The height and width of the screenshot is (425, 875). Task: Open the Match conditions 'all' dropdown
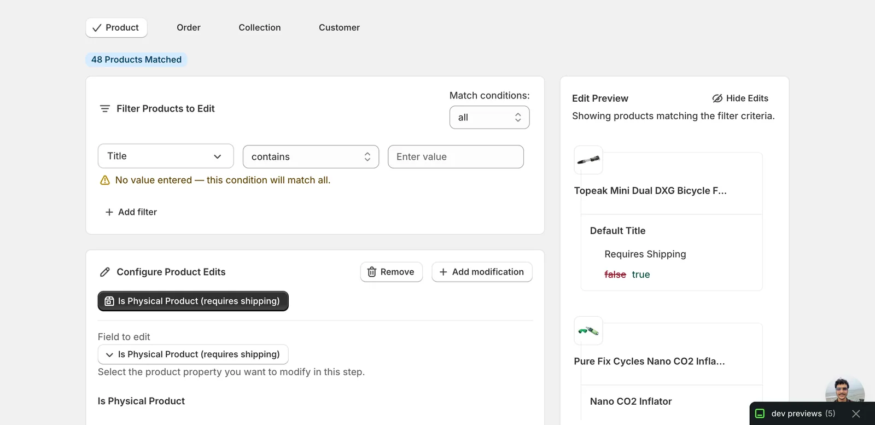pos(489,118)
